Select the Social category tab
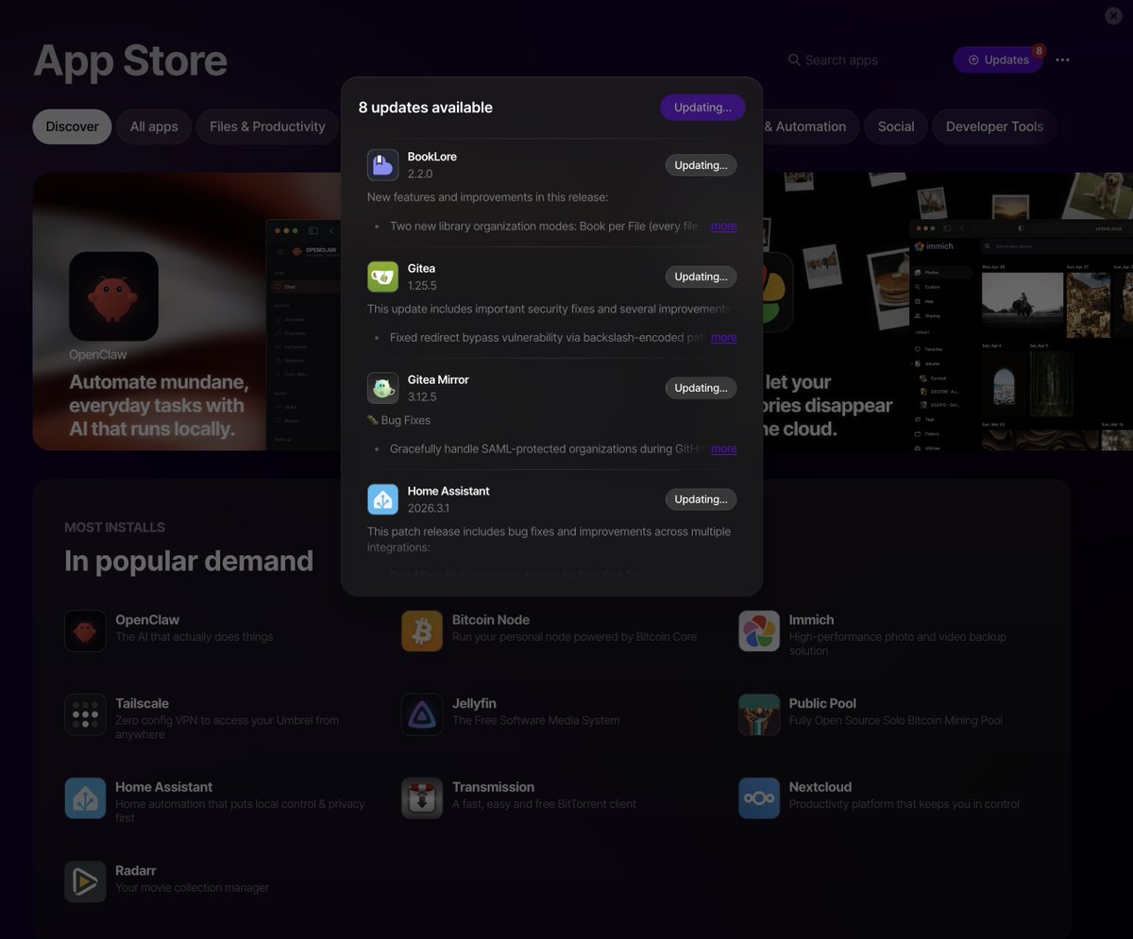 tap(896, 126)
